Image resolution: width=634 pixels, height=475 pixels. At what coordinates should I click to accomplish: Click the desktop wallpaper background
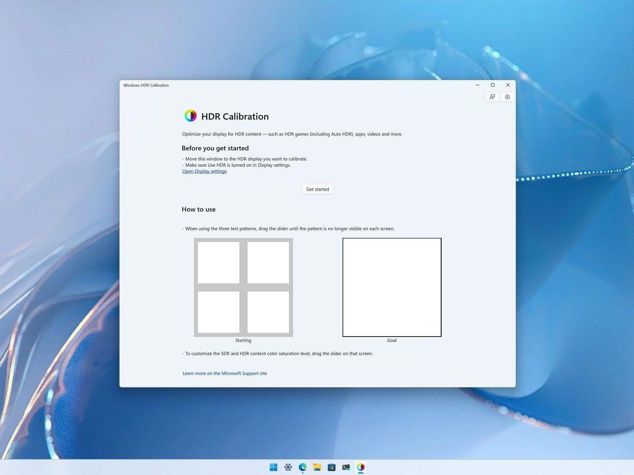coord(58,237)
